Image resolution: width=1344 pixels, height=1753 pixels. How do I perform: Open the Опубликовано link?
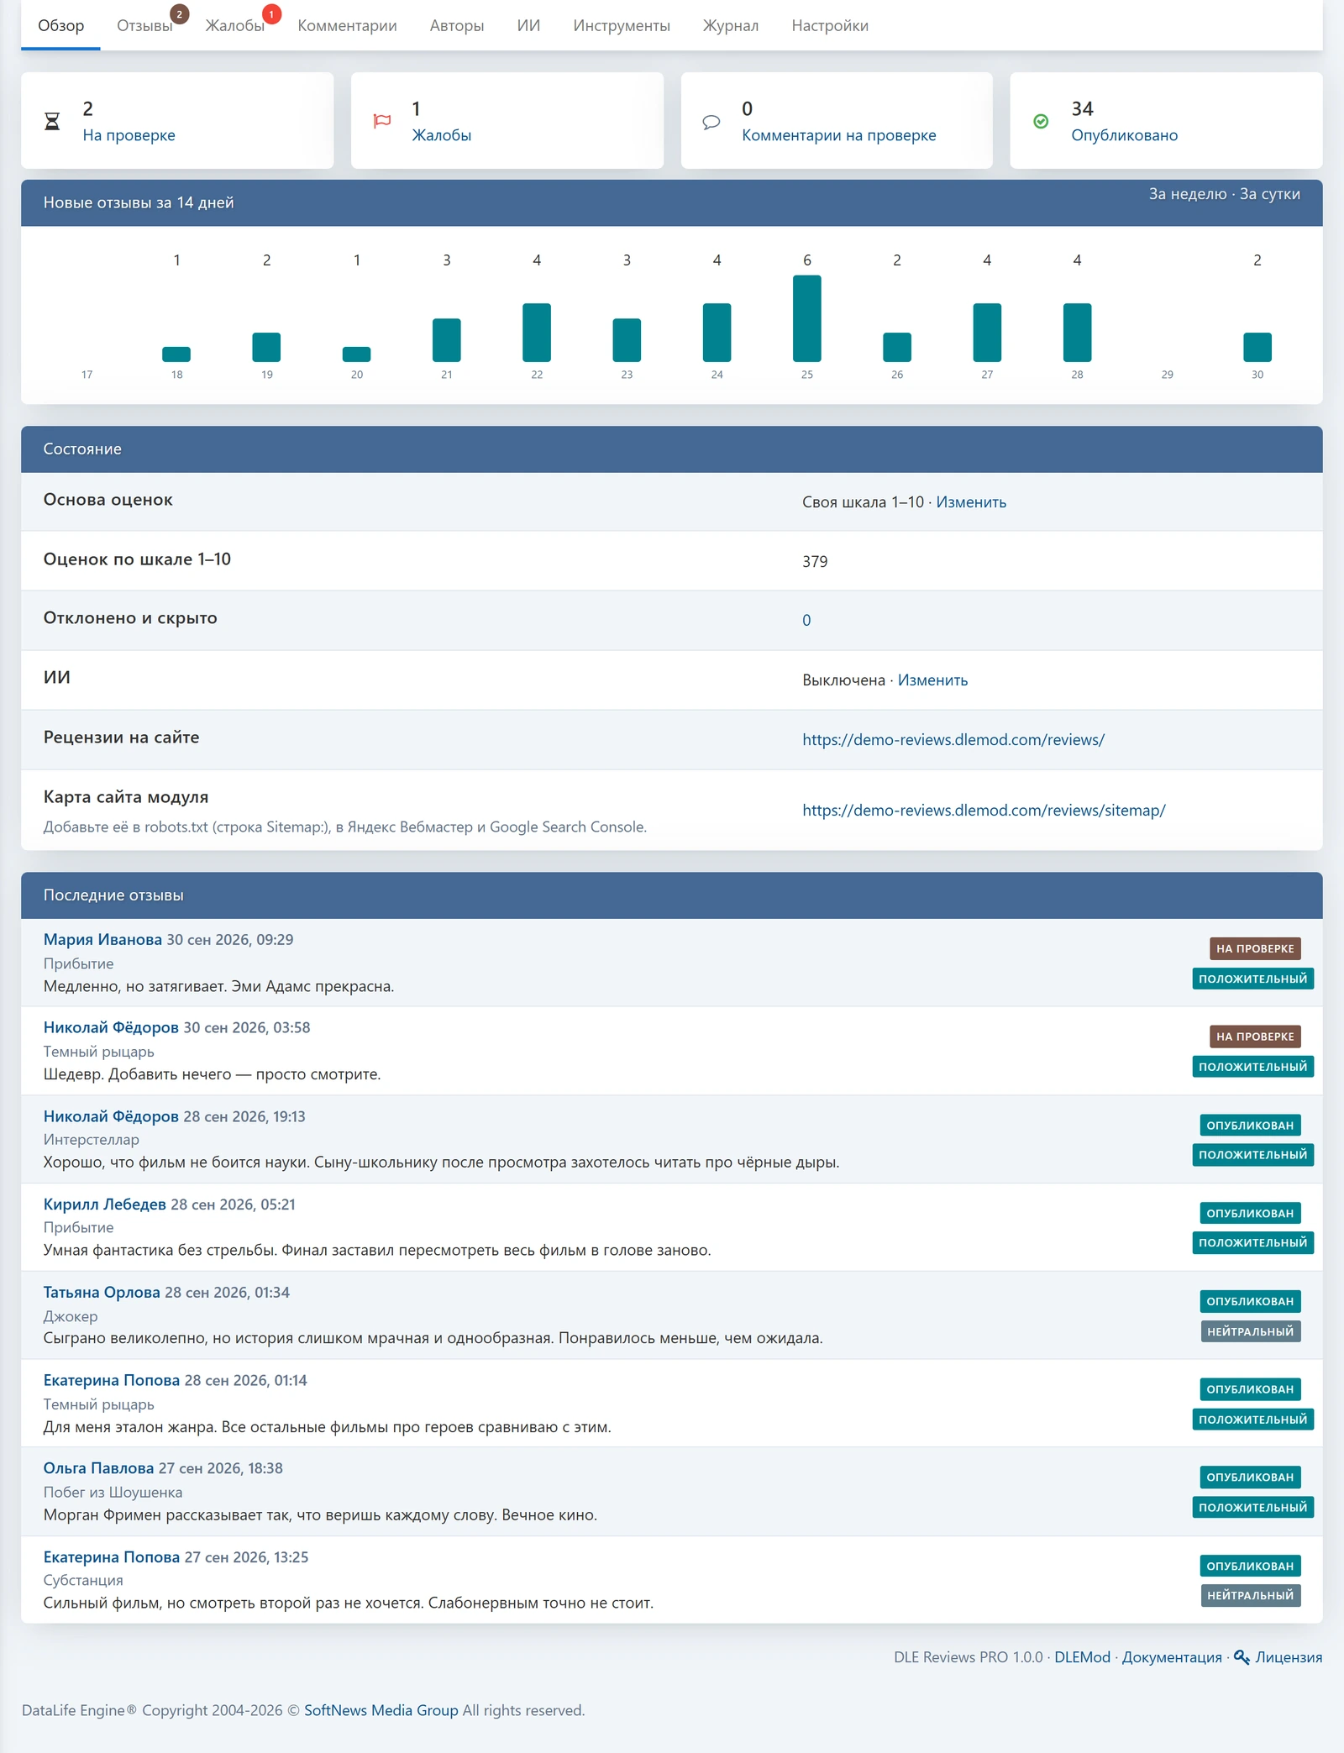tap(1124, 135)
